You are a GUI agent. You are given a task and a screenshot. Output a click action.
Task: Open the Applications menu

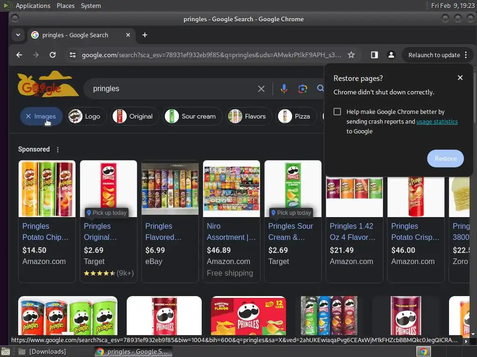point(33,6)
